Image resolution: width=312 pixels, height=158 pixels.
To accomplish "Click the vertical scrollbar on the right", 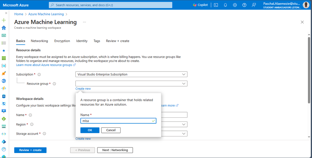I will [x=309, y=70].
